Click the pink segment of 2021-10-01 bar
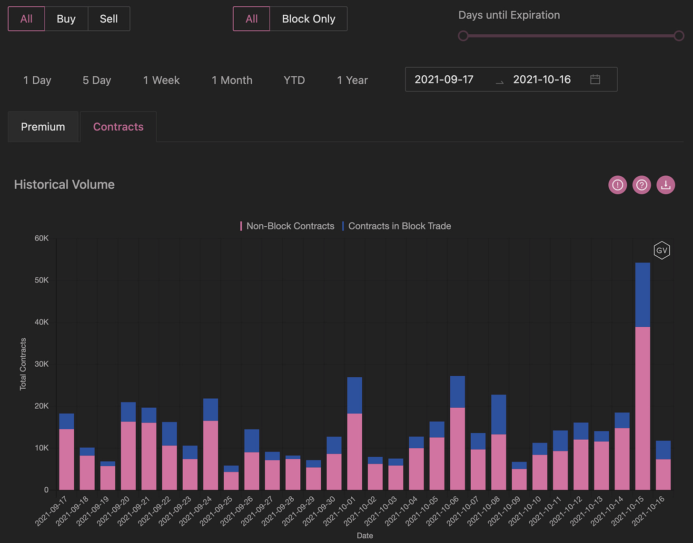693x543 pixels. pos(355,452)
